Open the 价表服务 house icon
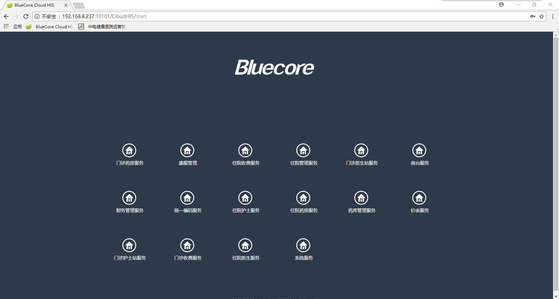559x299 pixels. (x=419, y=198)
